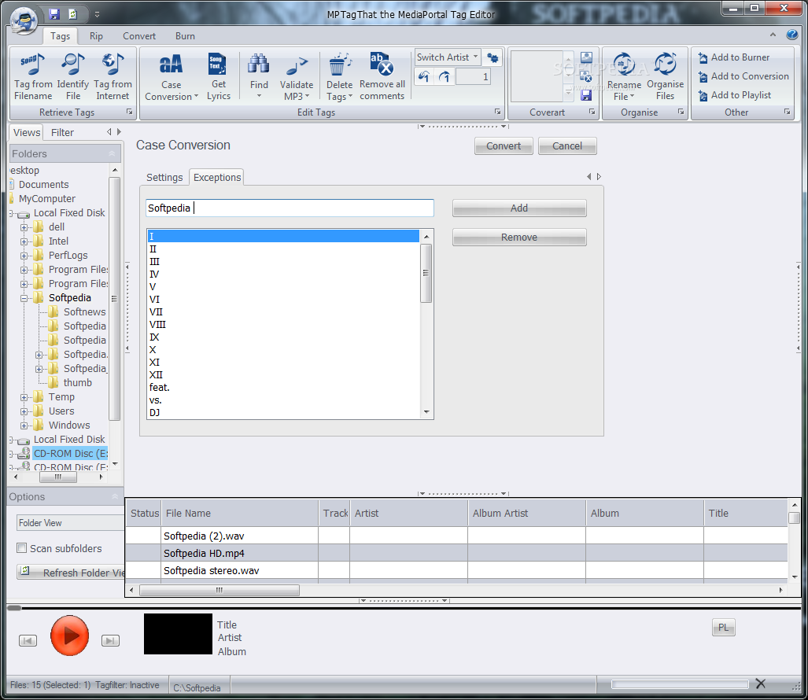The image size is (808, 700).
Task: Click the Add exception button
Action: click(519, 208)
